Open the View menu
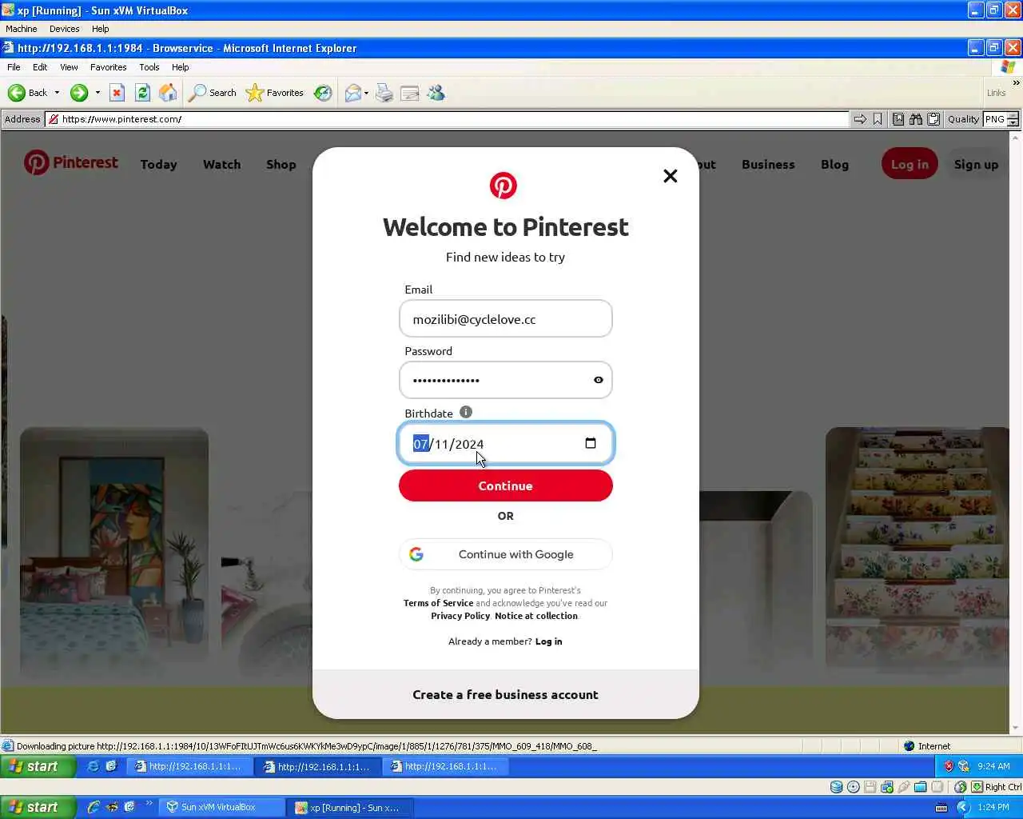Viewport: 1023px width, 819px height. (69, 67)
